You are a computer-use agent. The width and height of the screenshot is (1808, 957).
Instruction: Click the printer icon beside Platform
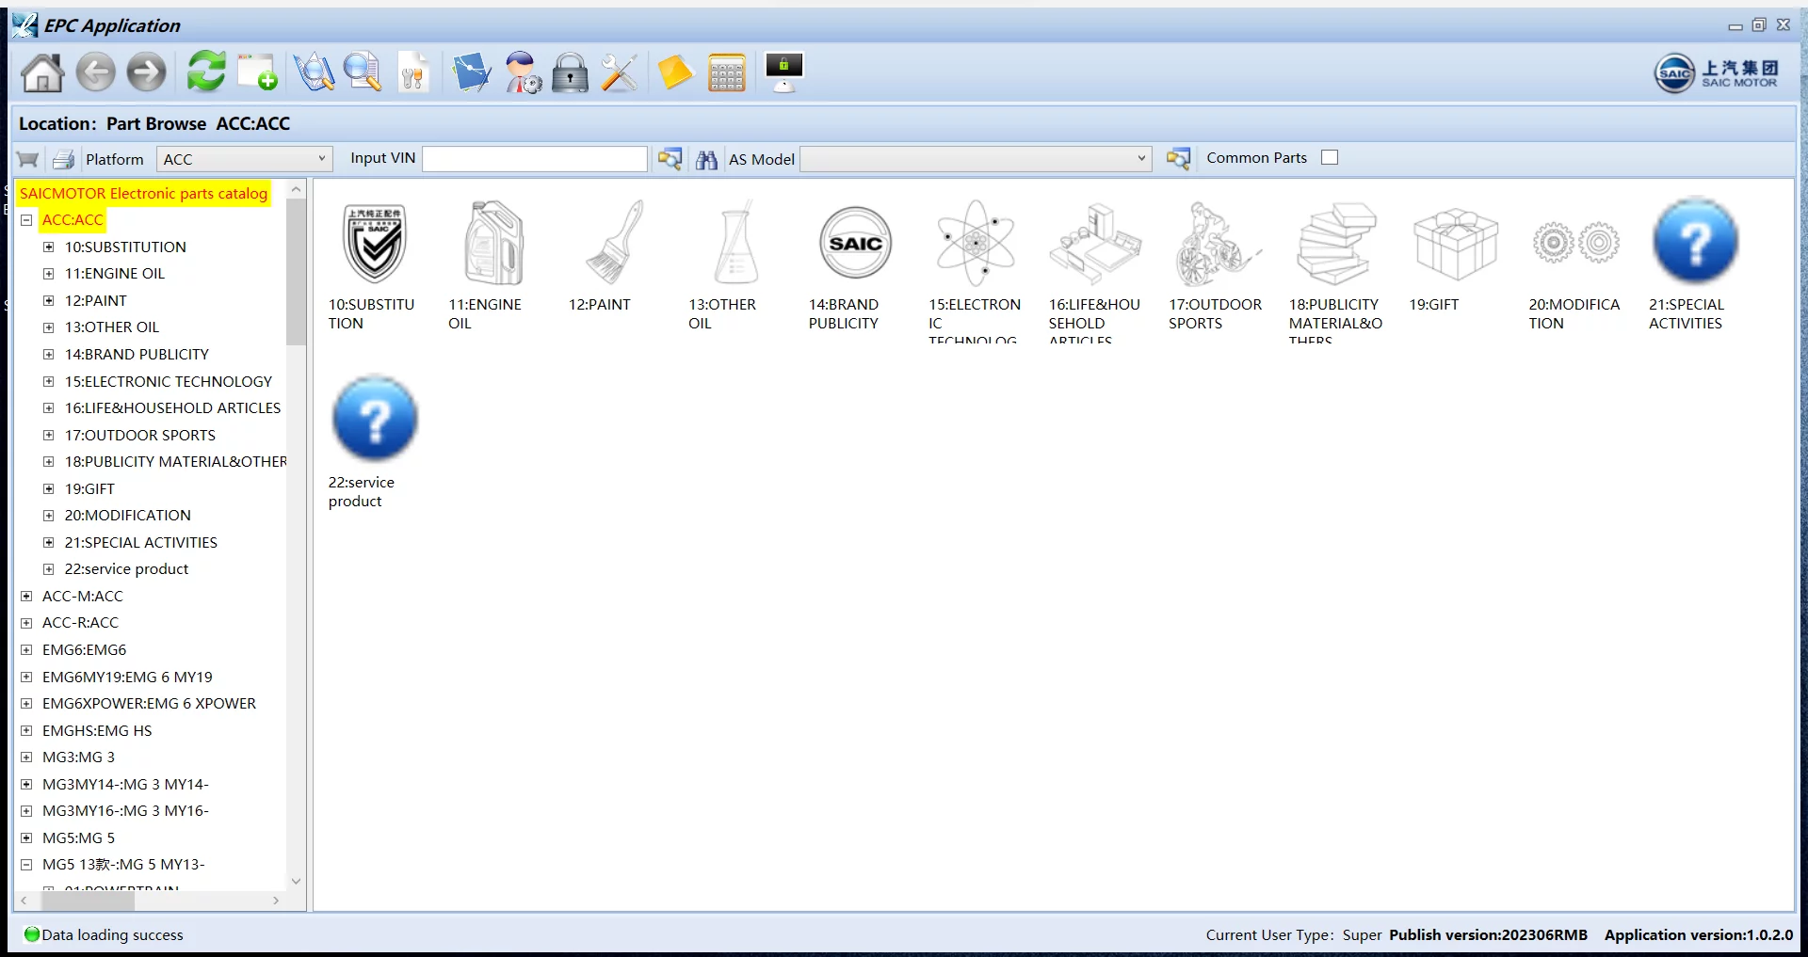pos(63,159)
